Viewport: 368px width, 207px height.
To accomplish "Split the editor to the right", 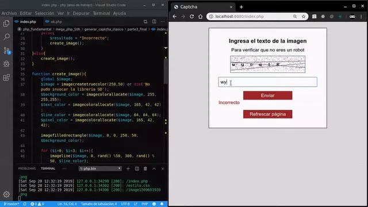I will click(154, 22).
